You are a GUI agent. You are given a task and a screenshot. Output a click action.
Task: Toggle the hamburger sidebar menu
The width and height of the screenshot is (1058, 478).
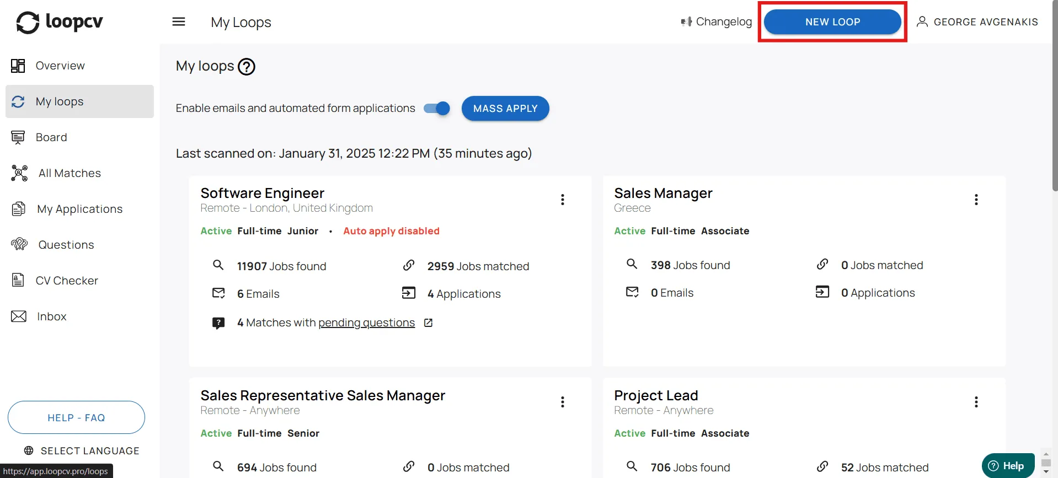click(179, 22)
